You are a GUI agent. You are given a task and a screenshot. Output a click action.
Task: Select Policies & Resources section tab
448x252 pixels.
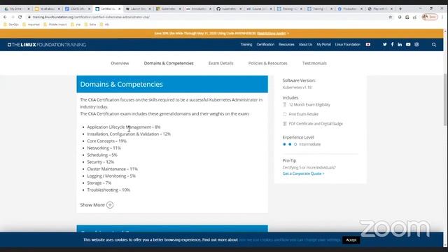[x=267, y=63]
